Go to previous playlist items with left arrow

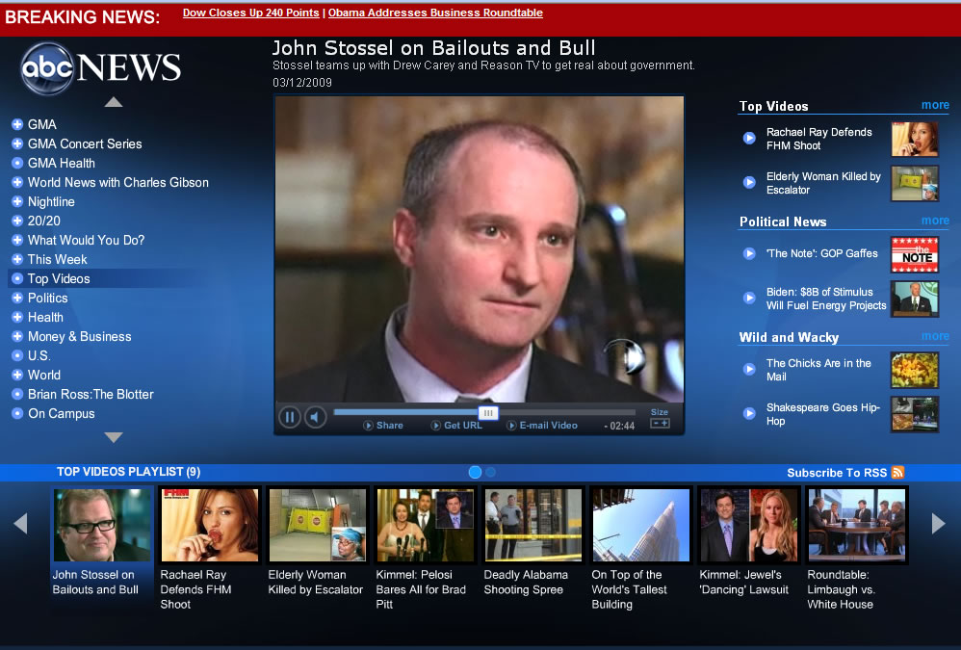pos(21,523)
